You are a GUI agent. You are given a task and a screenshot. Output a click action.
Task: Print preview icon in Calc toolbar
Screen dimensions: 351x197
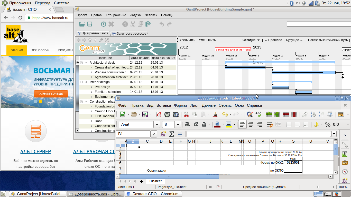pos(175,114)
